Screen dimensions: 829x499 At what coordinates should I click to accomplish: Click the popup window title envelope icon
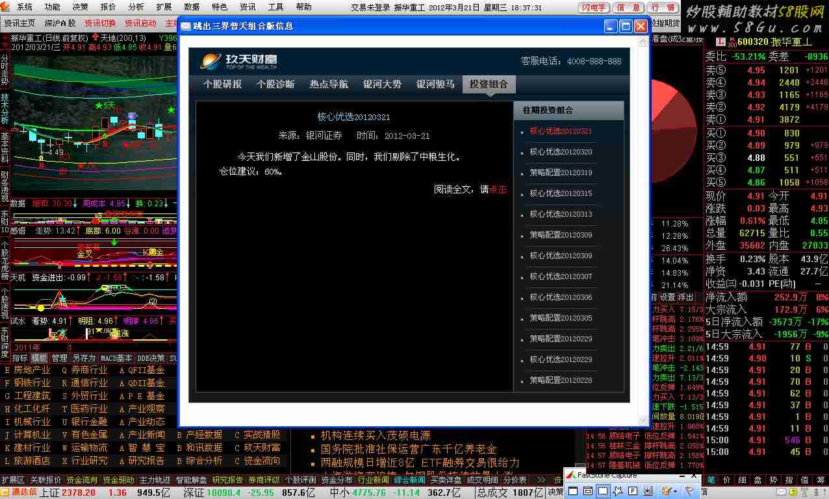[186, 26]
